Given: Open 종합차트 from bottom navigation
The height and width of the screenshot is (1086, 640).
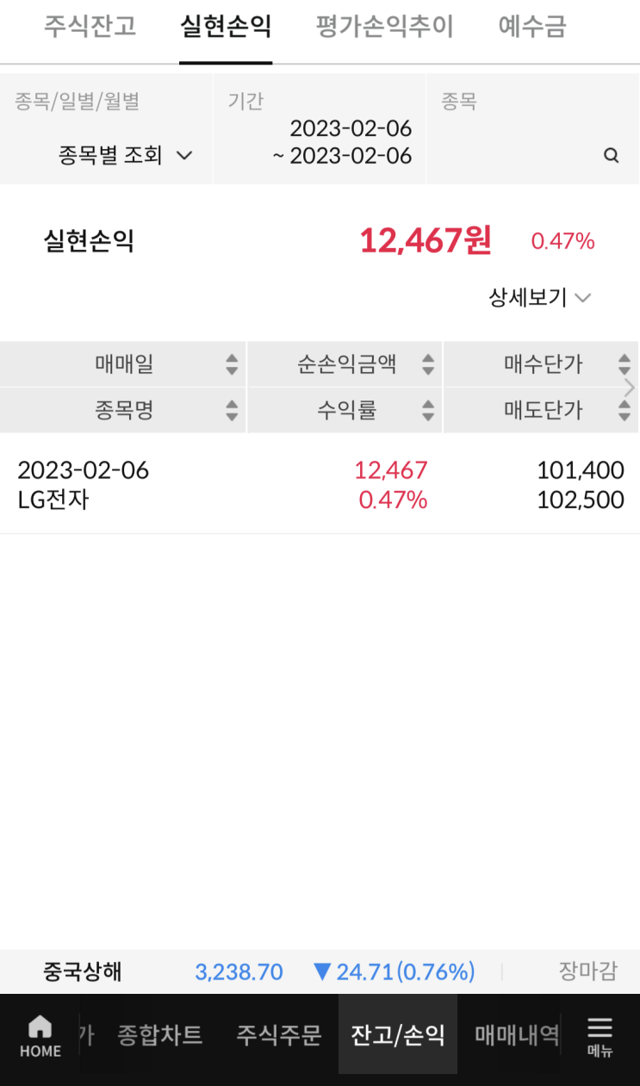Looking at the screenshot, I should (x=159, y=1034).
